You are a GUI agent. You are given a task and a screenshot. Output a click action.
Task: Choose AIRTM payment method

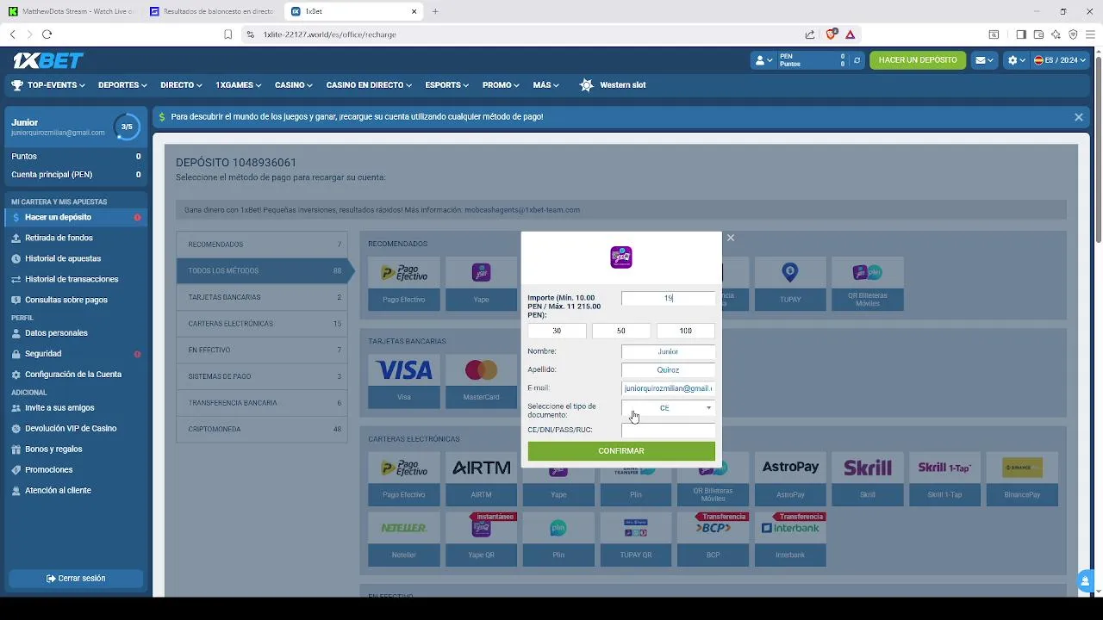click(481, 478)
